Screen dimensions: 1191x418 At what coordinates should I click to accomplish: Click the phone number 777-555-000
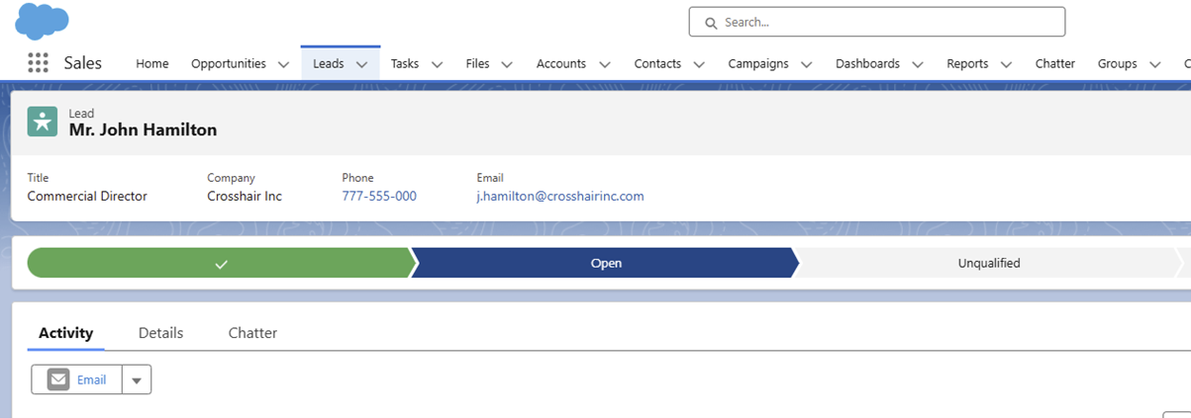[x=379, y=196]
